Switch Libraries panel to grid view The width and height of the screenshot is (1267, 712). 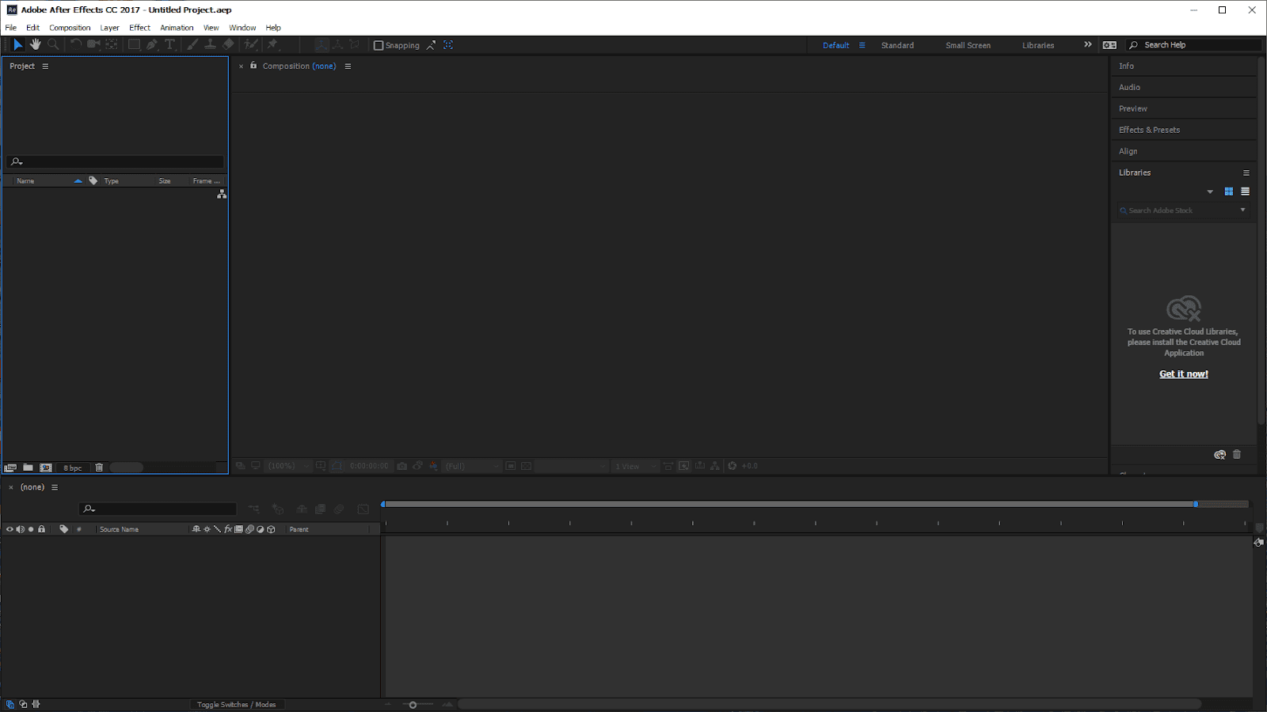pyautogui.click(x=1229, y=191)
